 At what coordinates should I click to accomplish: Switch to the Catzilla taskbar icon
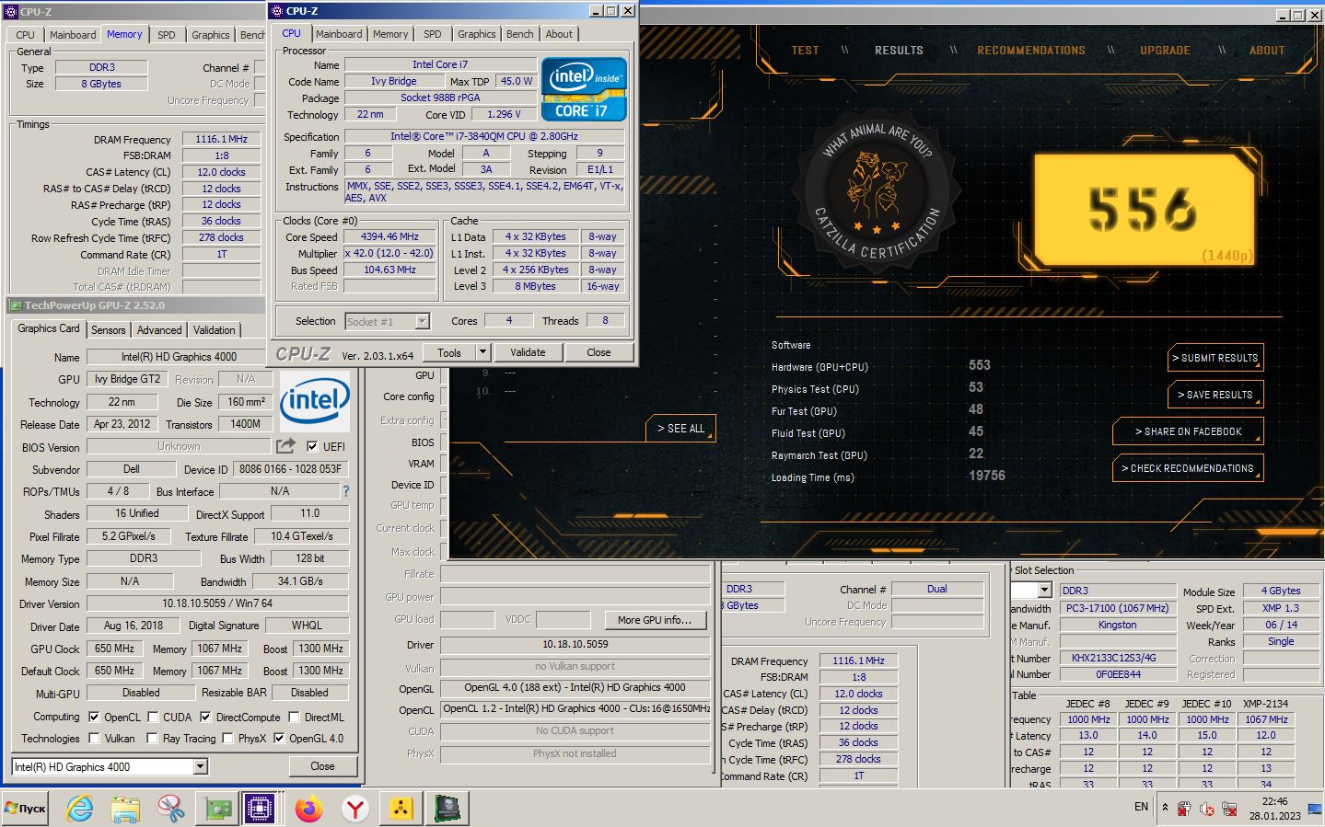(x=447, y=809)
